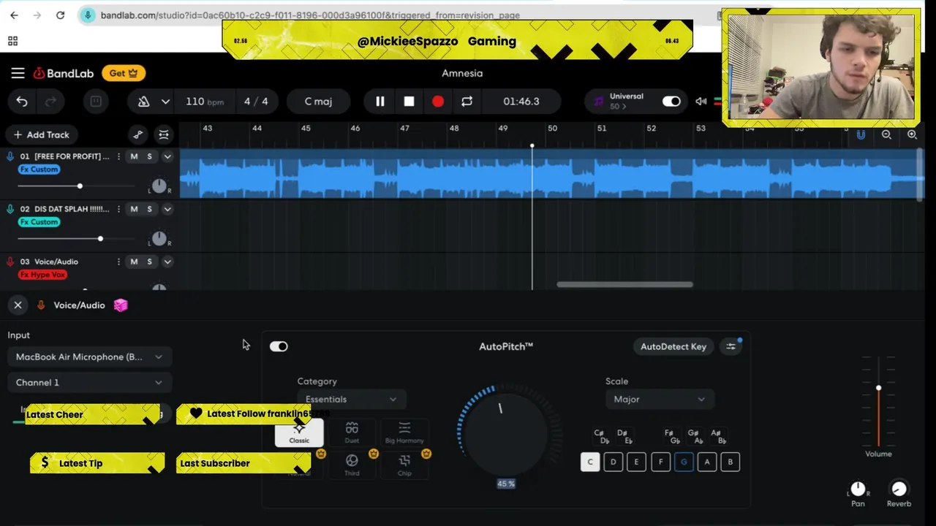
Task: Change the 4 / 4 time signature
Action: tap(256, 102)
